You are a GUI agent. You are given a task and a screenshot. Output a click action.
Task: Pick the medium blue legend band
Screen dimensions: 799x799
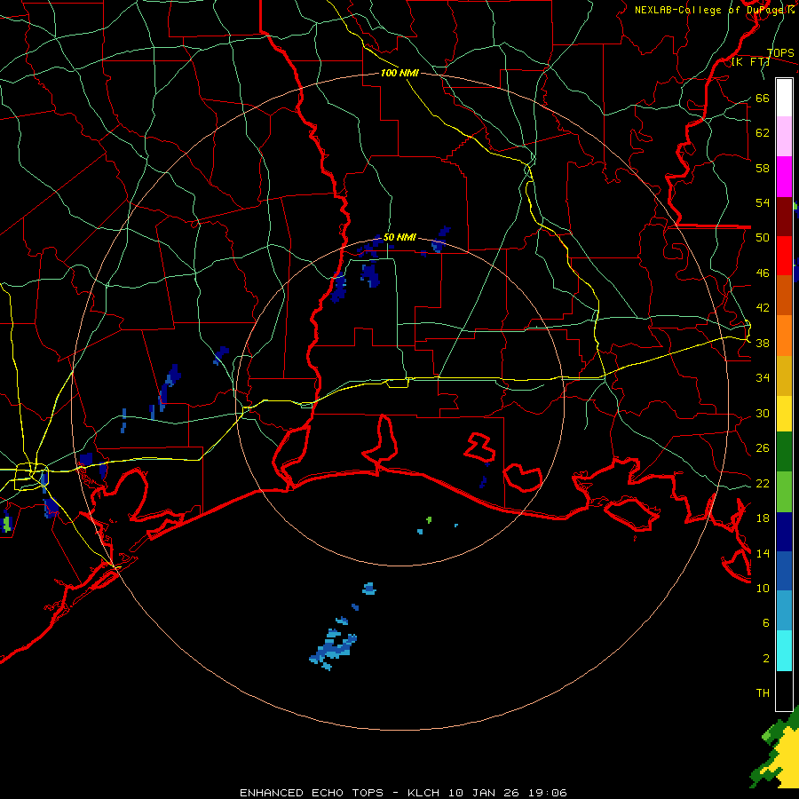(784, 571)
